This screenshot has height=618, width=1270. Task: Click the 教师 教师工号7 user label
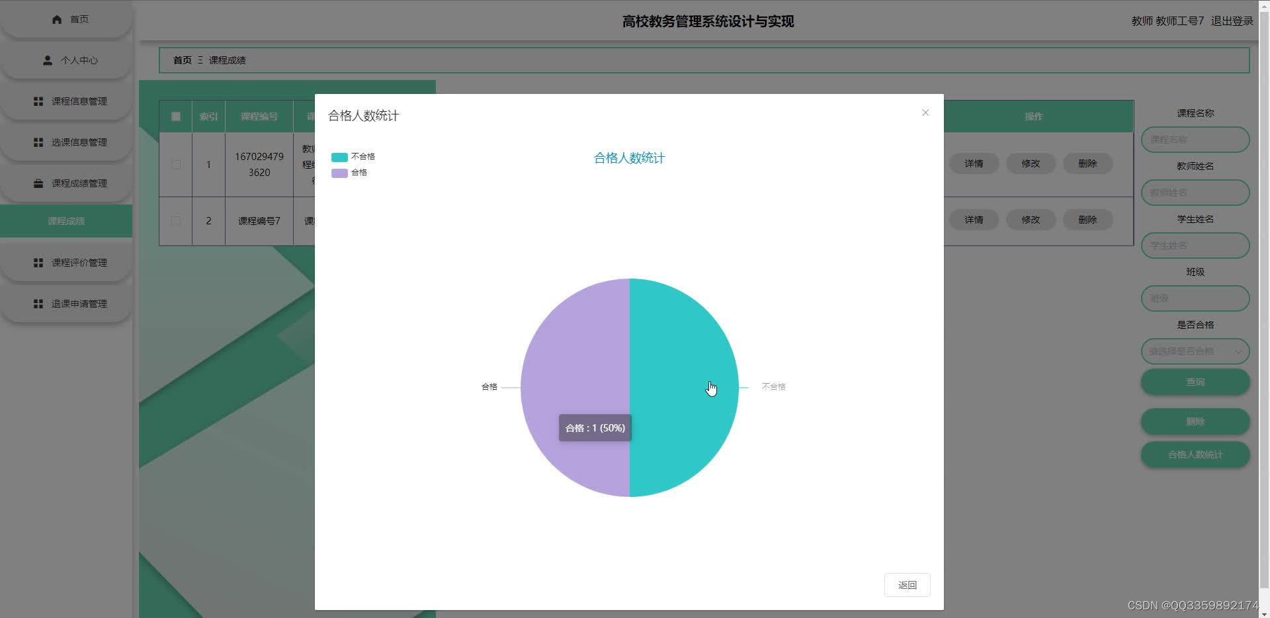click(1167, 21)
